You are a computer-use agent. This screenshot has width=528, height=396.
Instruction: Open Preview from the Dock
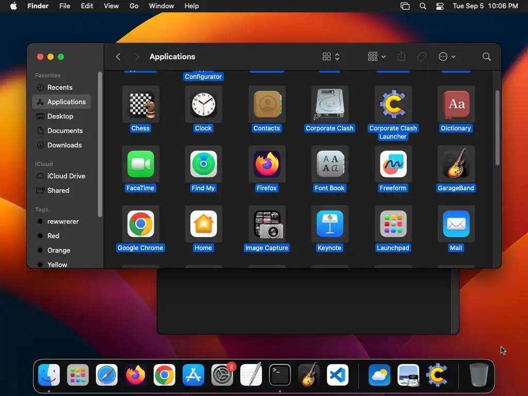[x=408, y=375]
